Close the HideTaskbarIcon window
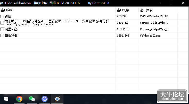Screen dimensions: 189x104 coord(183,3)
